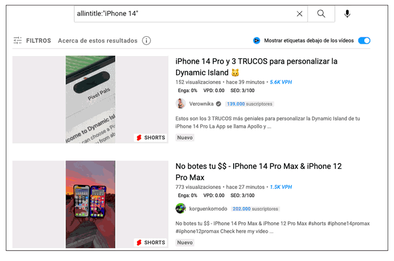
Task: Click the blue vidIQ logo icon
Action: tap(256, 40)
